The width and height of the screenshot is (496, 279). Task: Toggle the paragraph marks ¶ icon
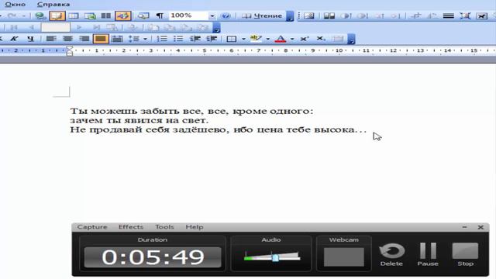pos(160,15)
